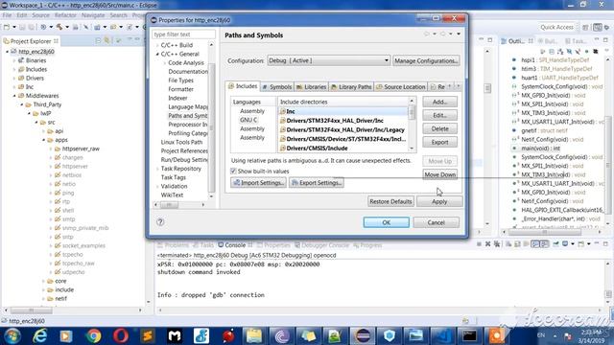Collapse the http_enc28j60 project node
This screenshot has width=614, height=345.
[7, 52]
